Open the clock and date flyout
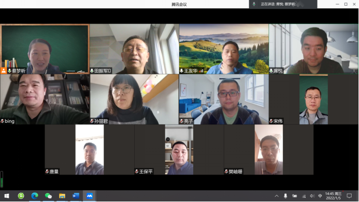Screen dimensions: 359x202 (x=334, y=196)
